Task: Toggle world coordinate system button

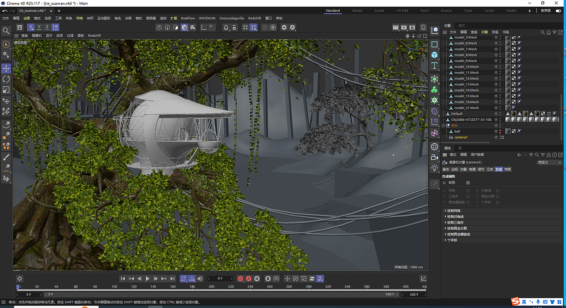Action: 55,27
